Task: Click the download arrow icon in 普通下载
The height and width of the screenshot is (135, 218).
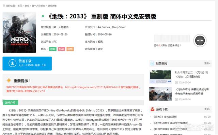Action: coord(13,63)
